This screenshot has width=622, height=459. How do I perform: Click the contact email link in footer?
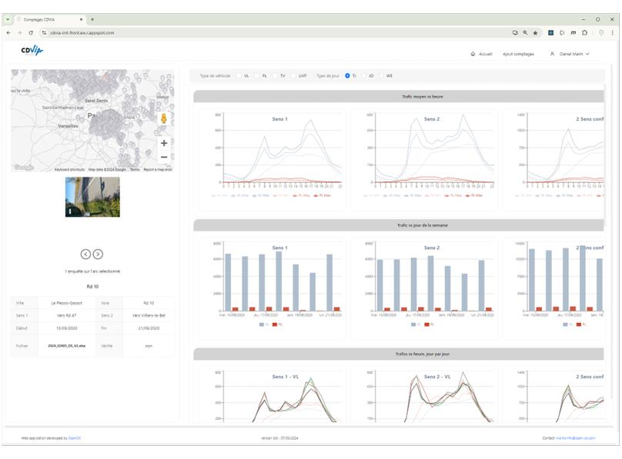coord(576,438)
